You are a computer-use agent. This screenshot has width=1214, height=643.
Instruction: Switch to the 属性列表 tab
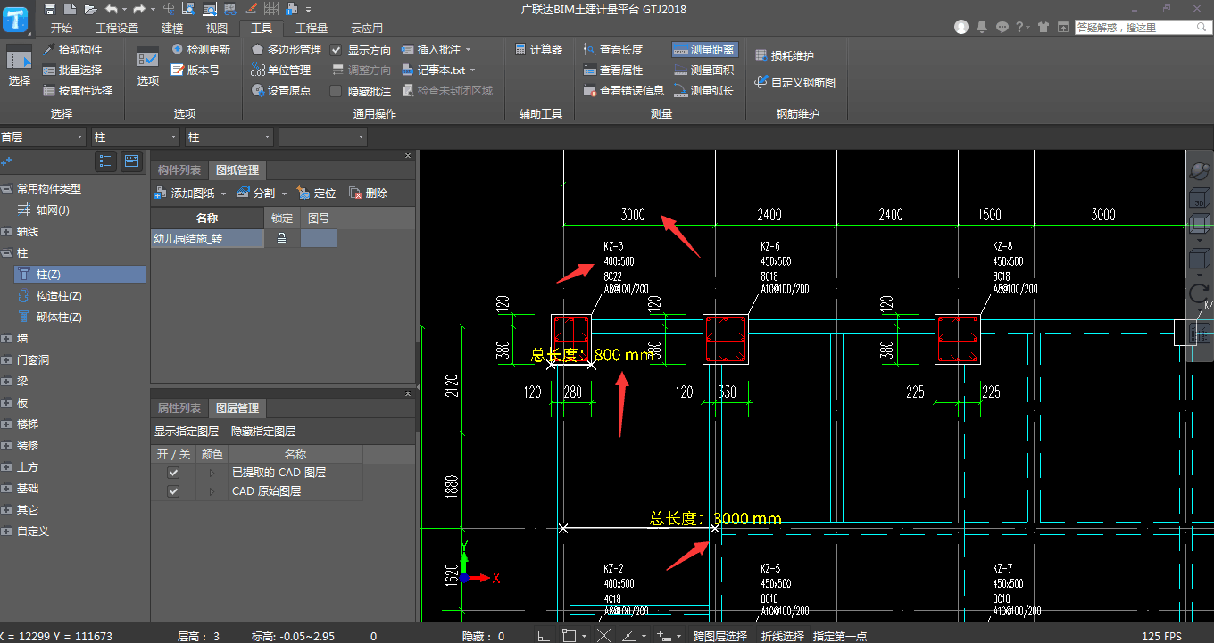179,408
